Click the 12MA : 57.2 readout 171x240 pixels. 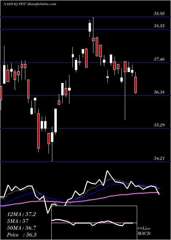(22, 214)
